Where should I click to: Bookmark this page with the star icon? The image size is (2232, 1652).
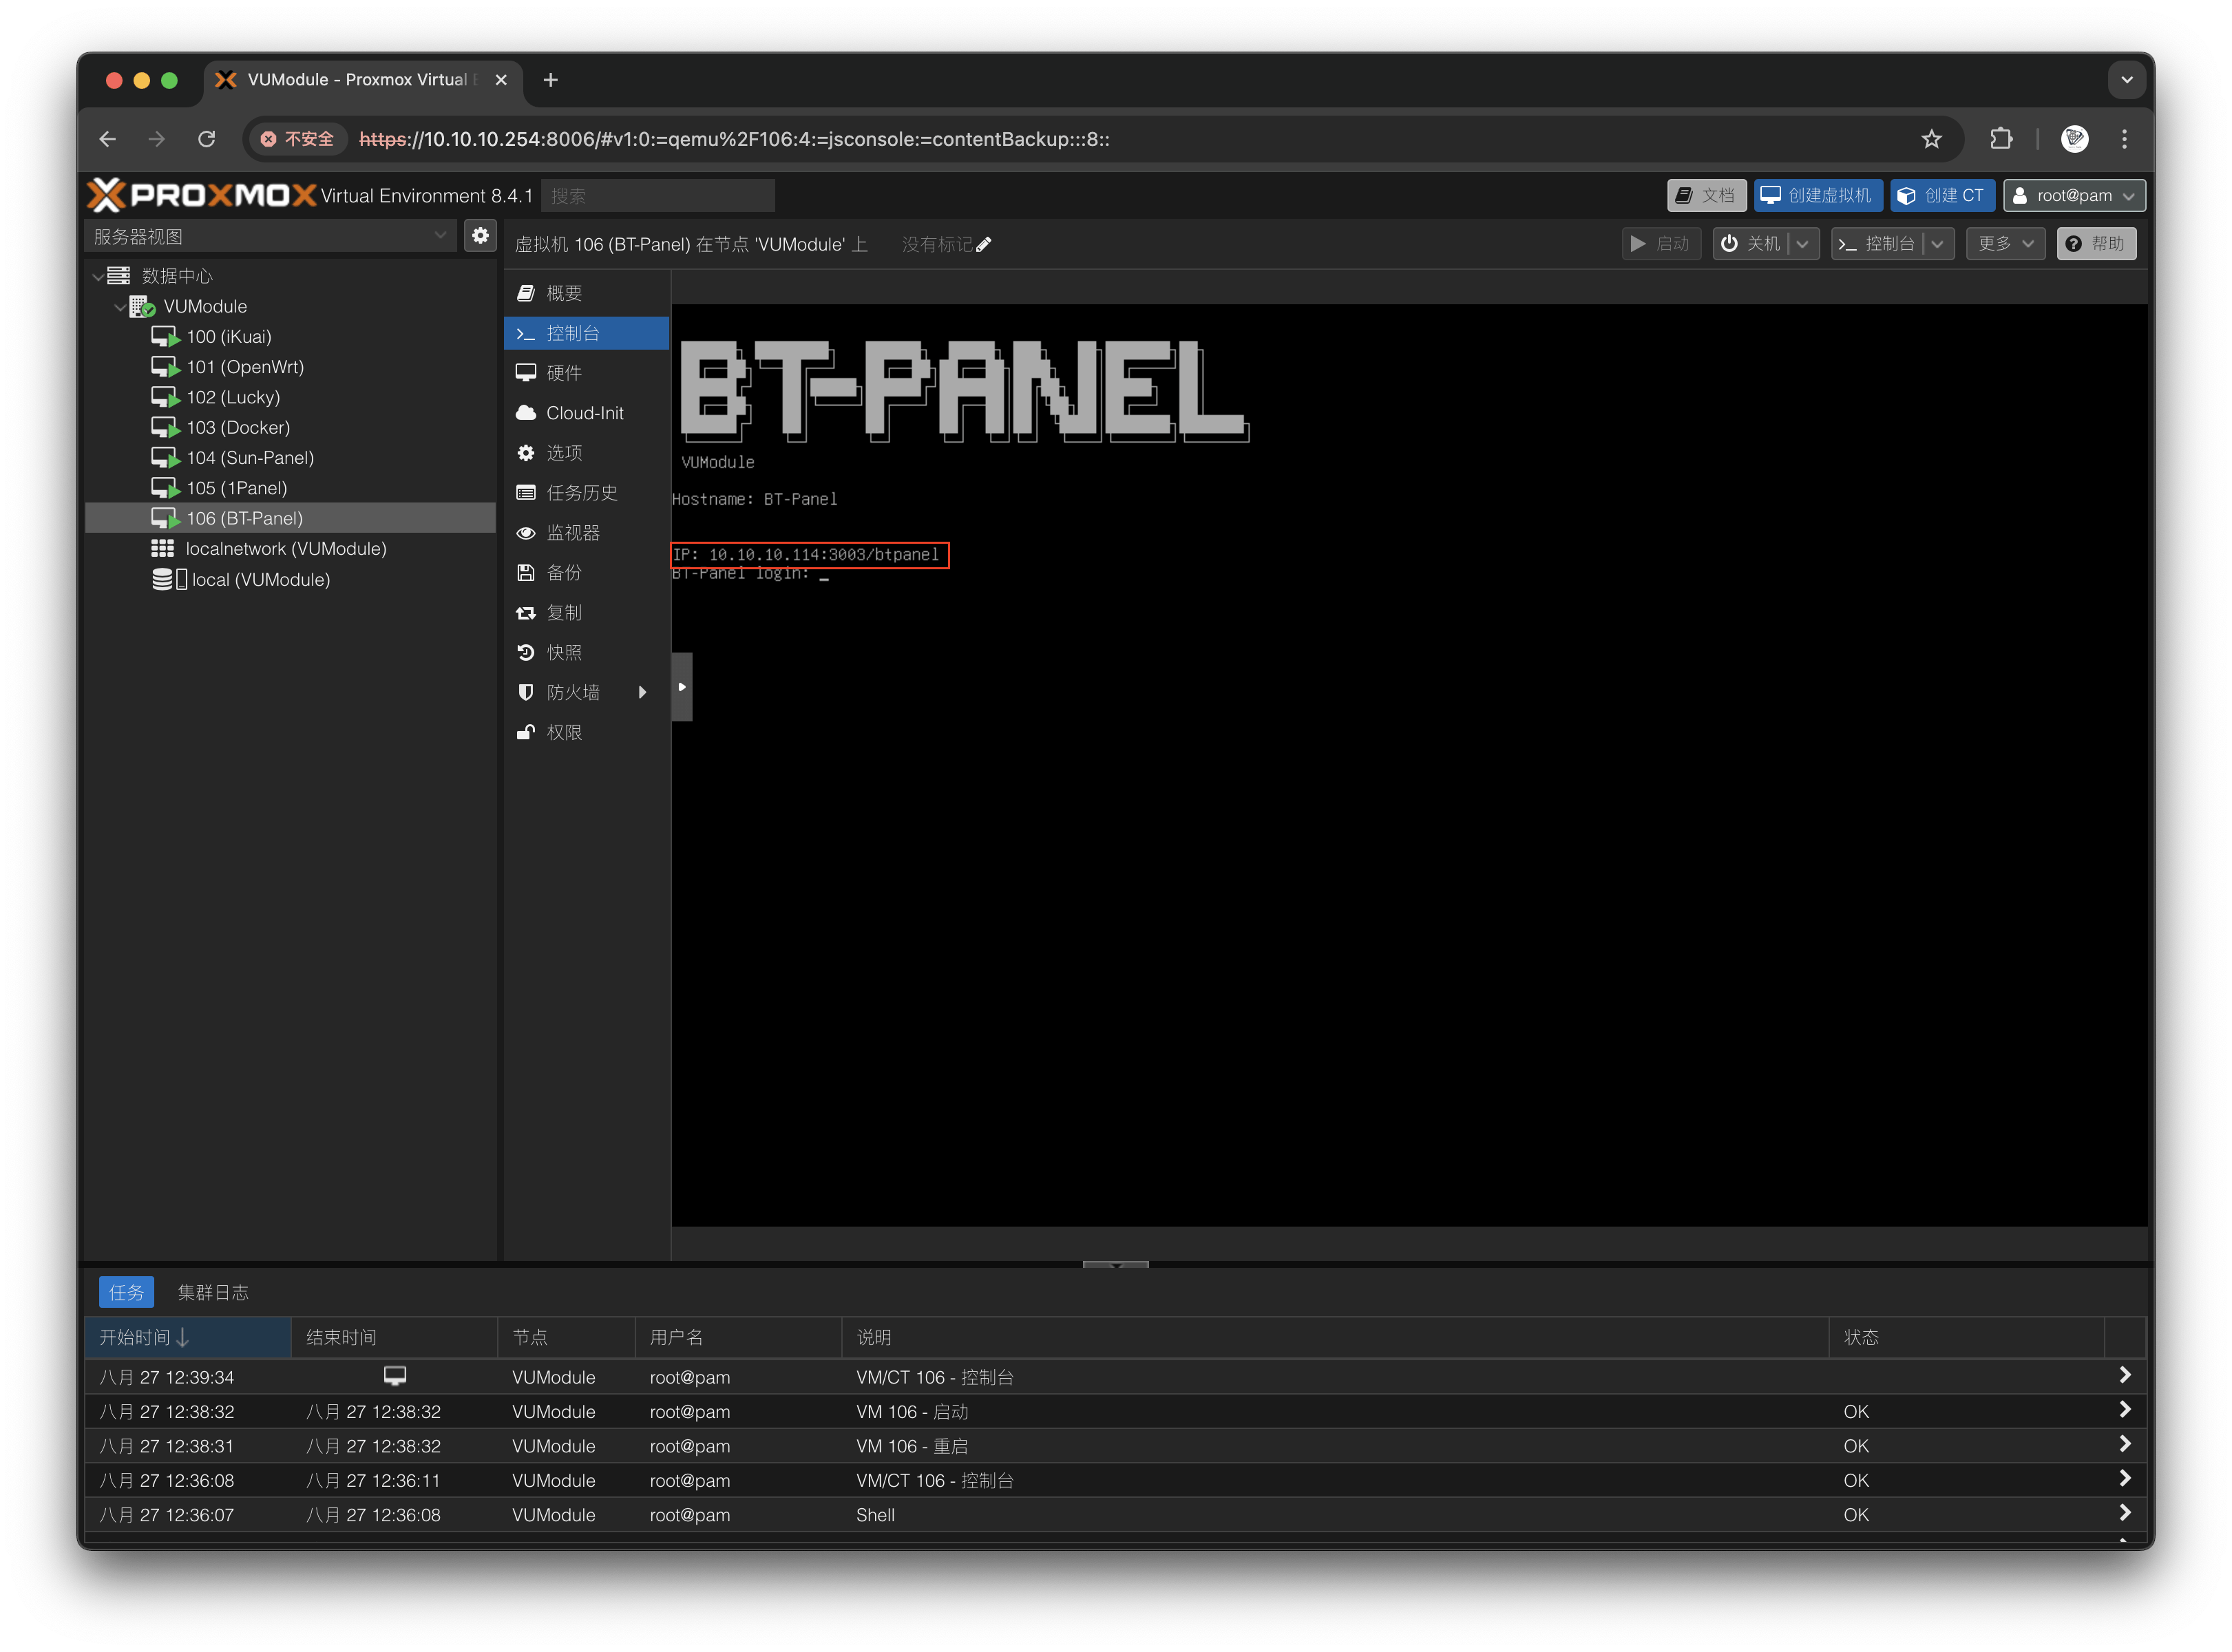click(x=1931, y=139)
